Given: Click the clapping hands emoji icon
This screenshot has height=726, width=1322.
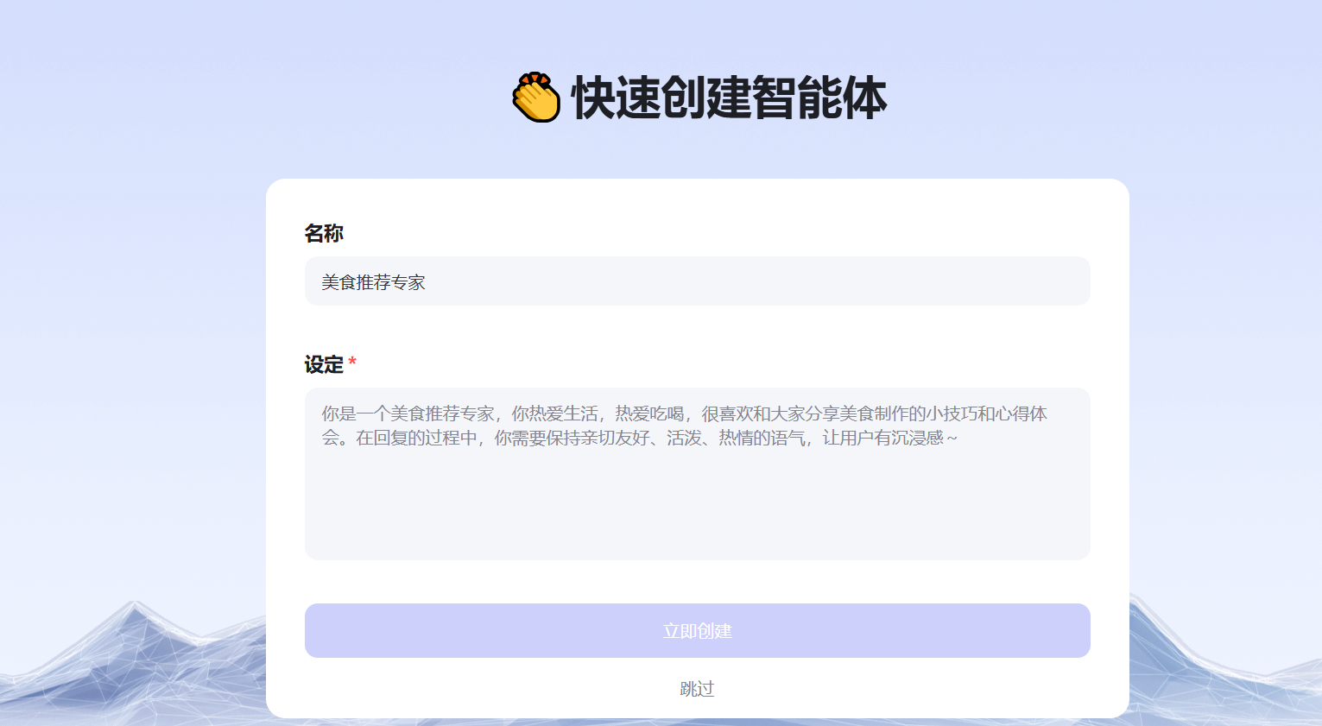Looking at the screenshot, I should point(536,97).
